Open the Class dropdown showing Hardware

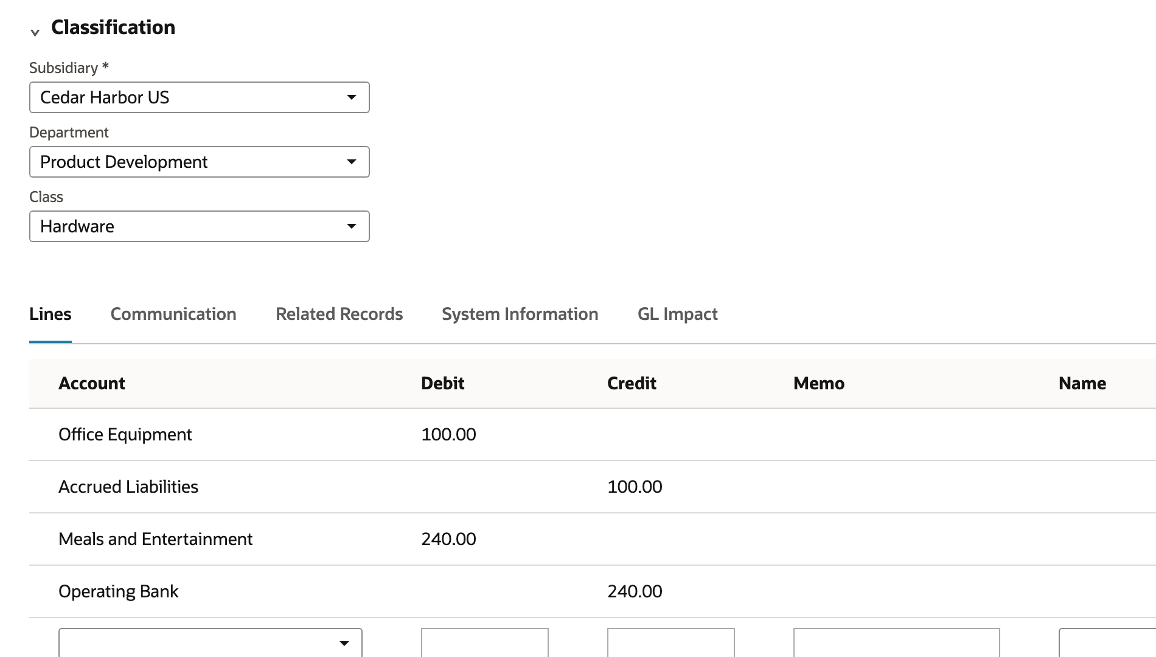click(200, 226)
